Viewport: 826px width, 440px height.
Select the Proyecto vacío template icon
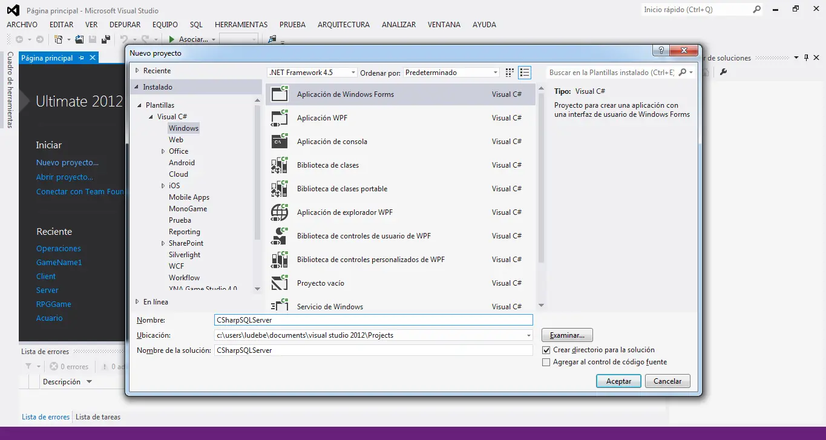click(x=280, y=283)
